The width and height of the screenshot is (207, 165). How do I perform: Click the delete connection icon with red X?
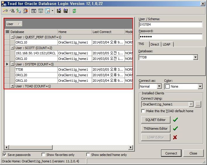point(25,11)
